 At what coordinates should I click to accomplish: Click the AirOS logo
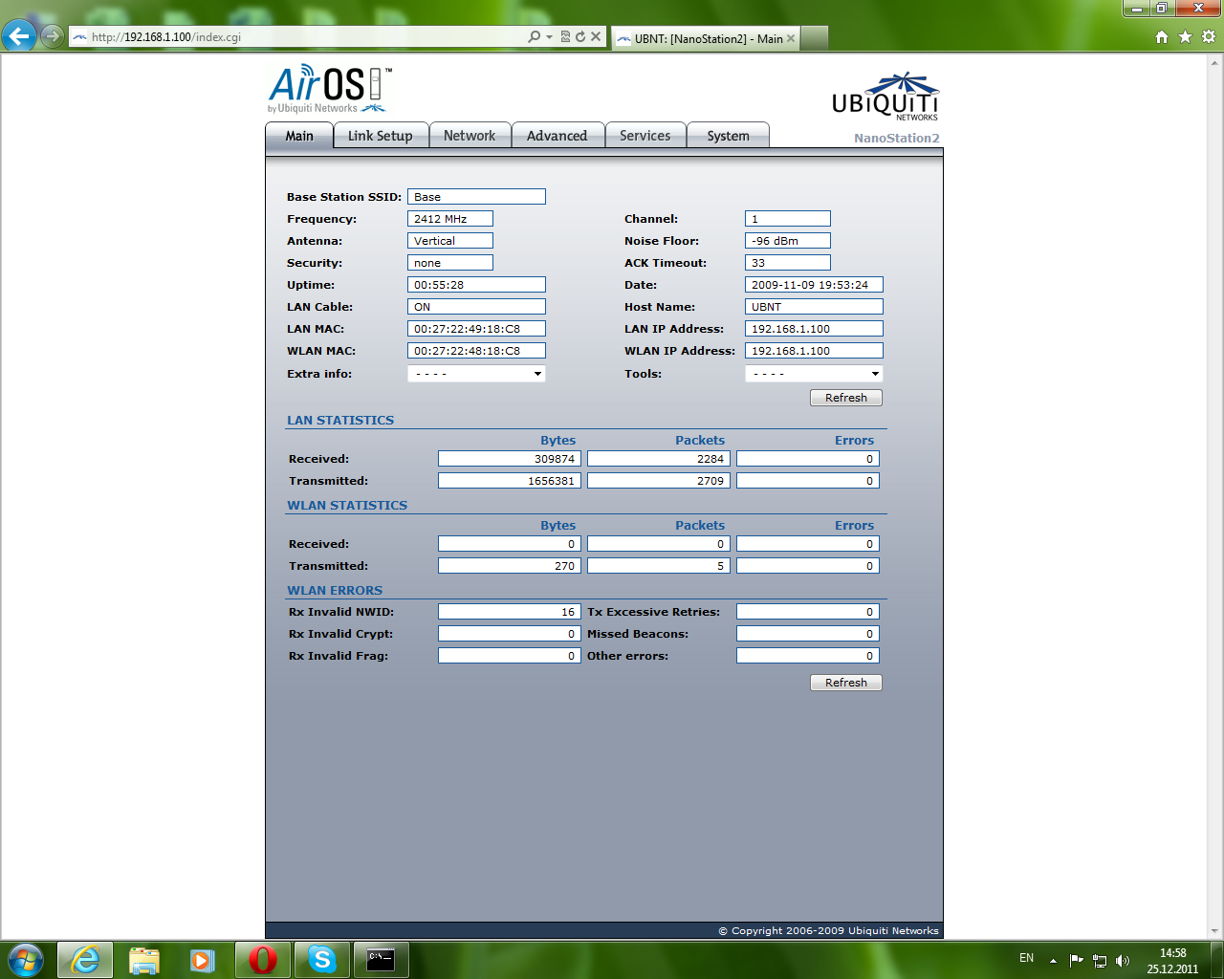tap(329, 89)
